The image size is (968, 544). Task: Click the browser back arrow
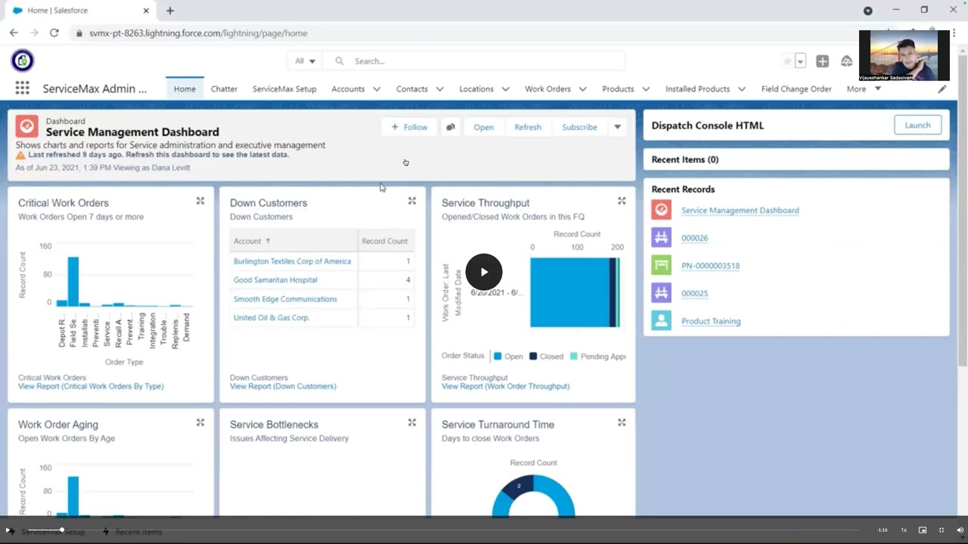coord(14,32)
